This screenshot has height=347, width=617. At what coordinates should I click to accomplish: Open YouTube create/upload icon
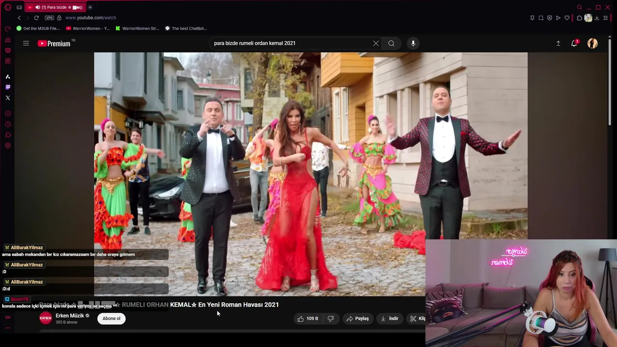coord(558,43)
